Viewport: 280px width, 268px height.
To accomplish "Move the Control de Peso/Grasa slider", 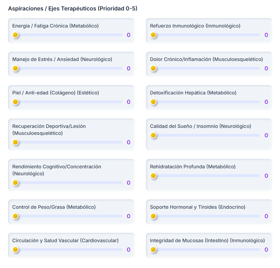I will click(15, 216).
